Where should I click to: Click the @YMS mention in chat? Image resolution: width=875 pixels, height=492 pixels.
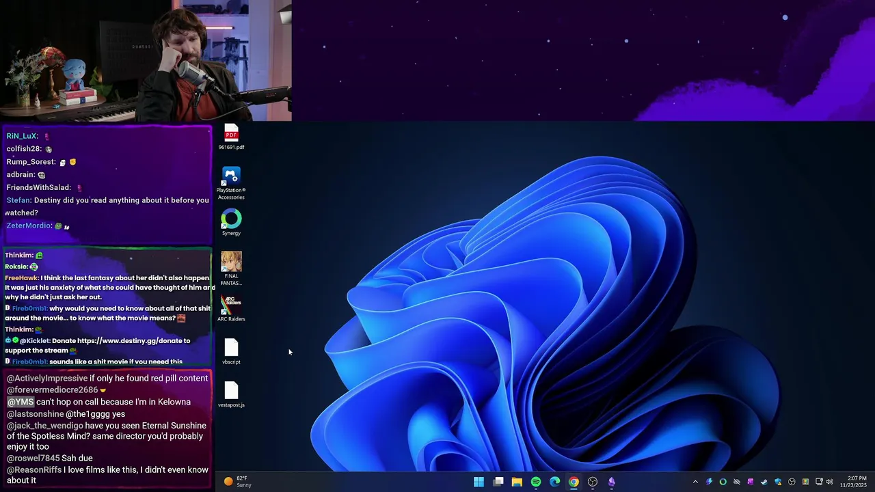click(x=21, y=402)
